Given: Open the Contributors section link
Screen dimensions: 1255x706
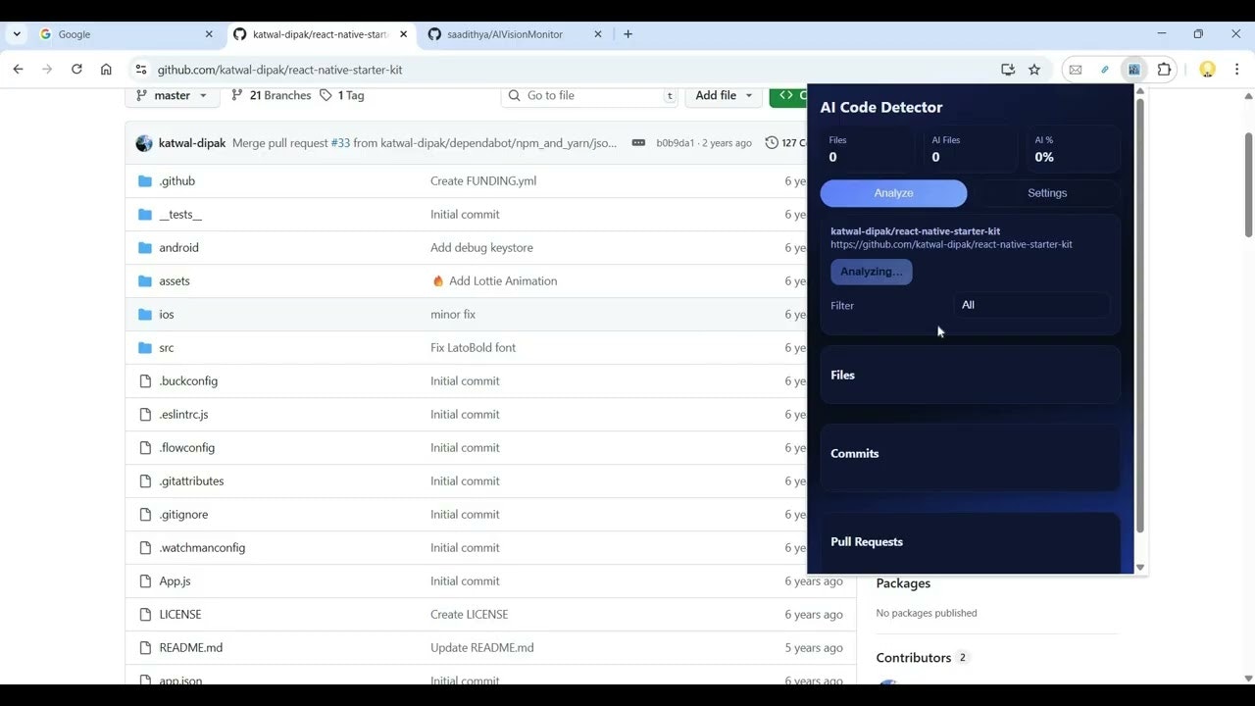Looking at the screenshot, I should (914, 657).
